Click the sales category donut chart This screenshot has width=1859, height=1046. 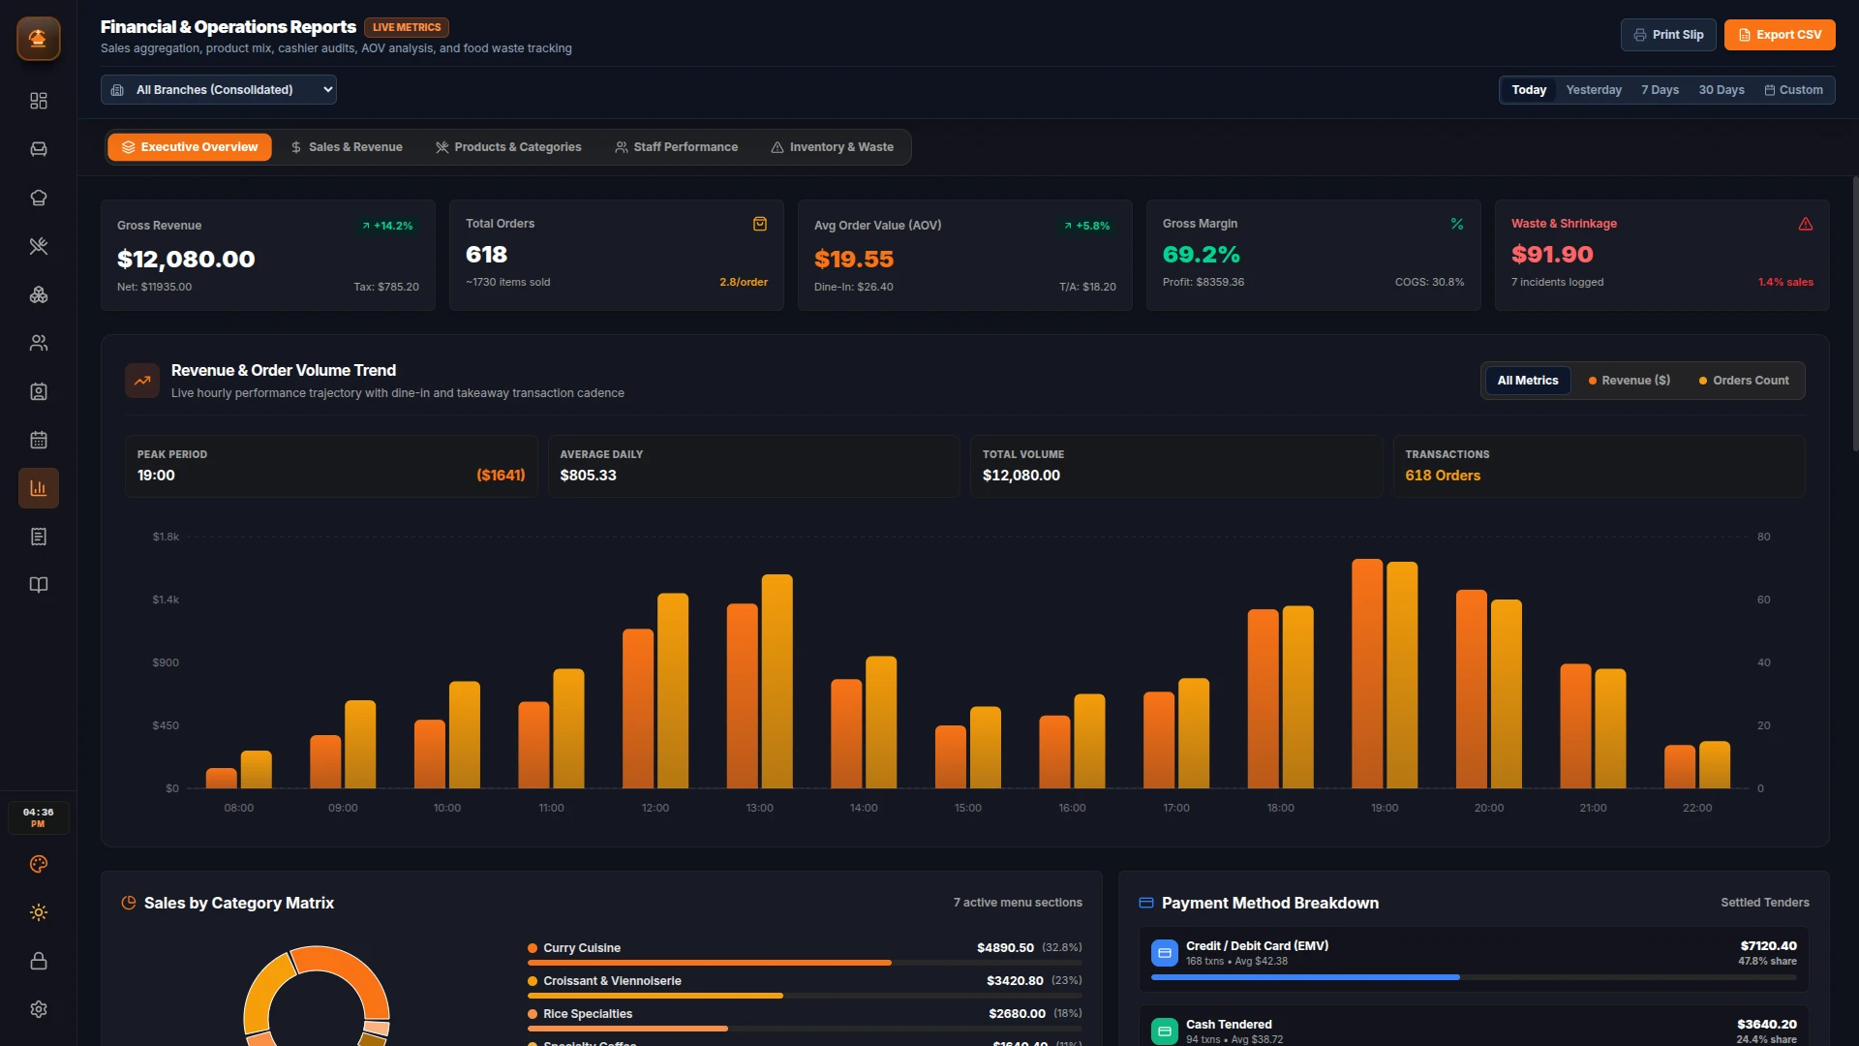[x=317, y=996]
